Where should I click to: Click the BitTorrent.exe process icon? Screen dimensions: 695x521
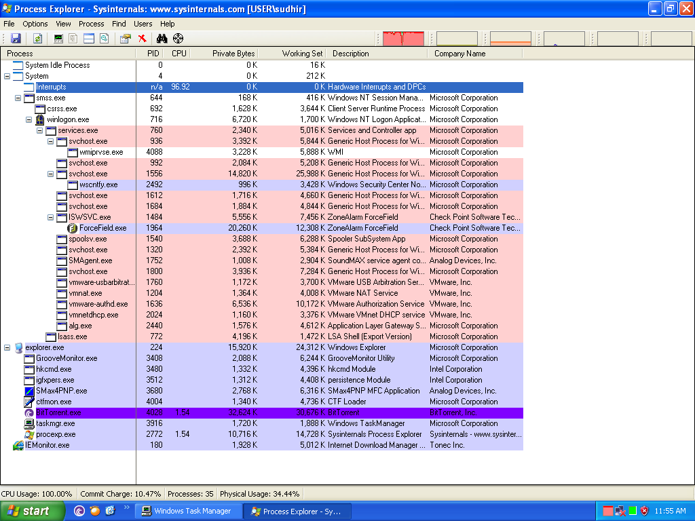[x=29, y=413]
